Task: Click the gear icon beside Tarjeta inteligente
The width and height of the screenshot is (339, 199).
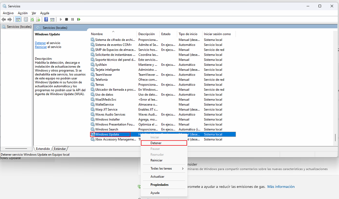Action: point(93,70)
